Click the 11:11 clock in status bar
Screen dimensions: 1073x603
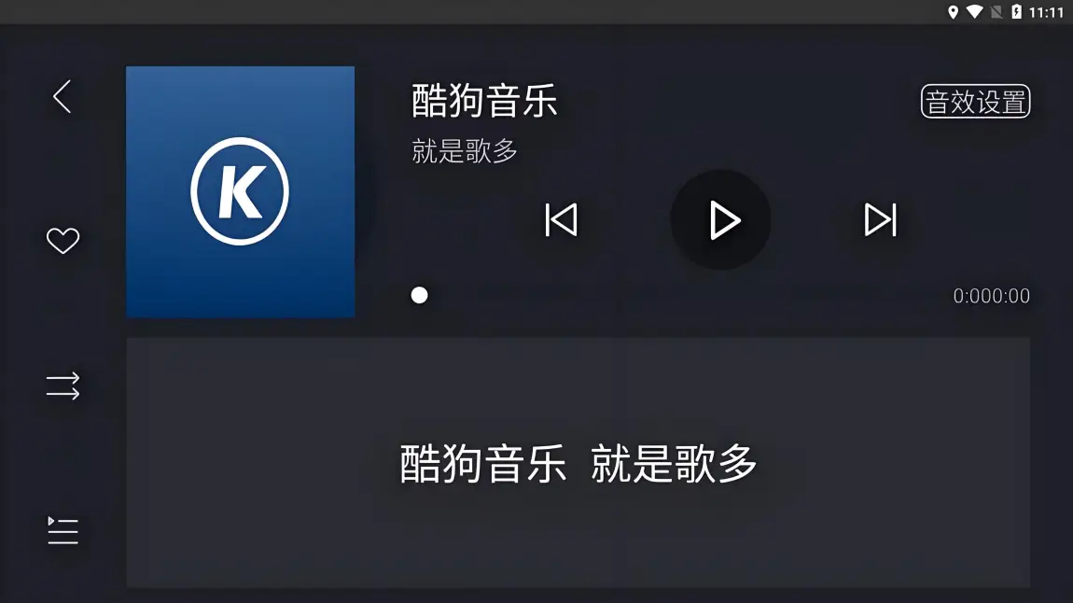pos(1046,12)
